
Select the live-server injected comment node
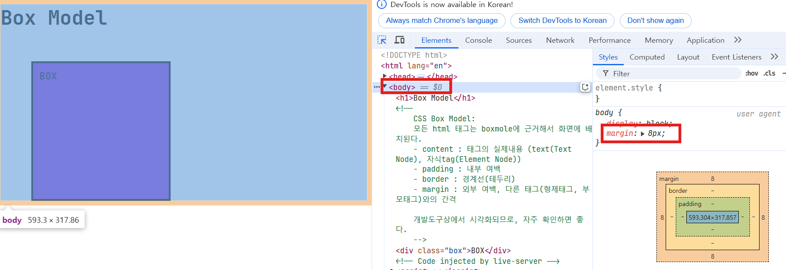point(477,261)
